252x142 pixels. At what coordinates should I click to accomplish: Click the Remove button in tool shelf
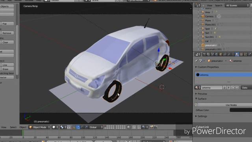[7, 33]
